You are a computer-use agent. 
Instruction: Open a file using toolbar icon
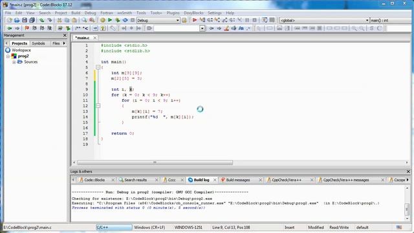(17, 20)
